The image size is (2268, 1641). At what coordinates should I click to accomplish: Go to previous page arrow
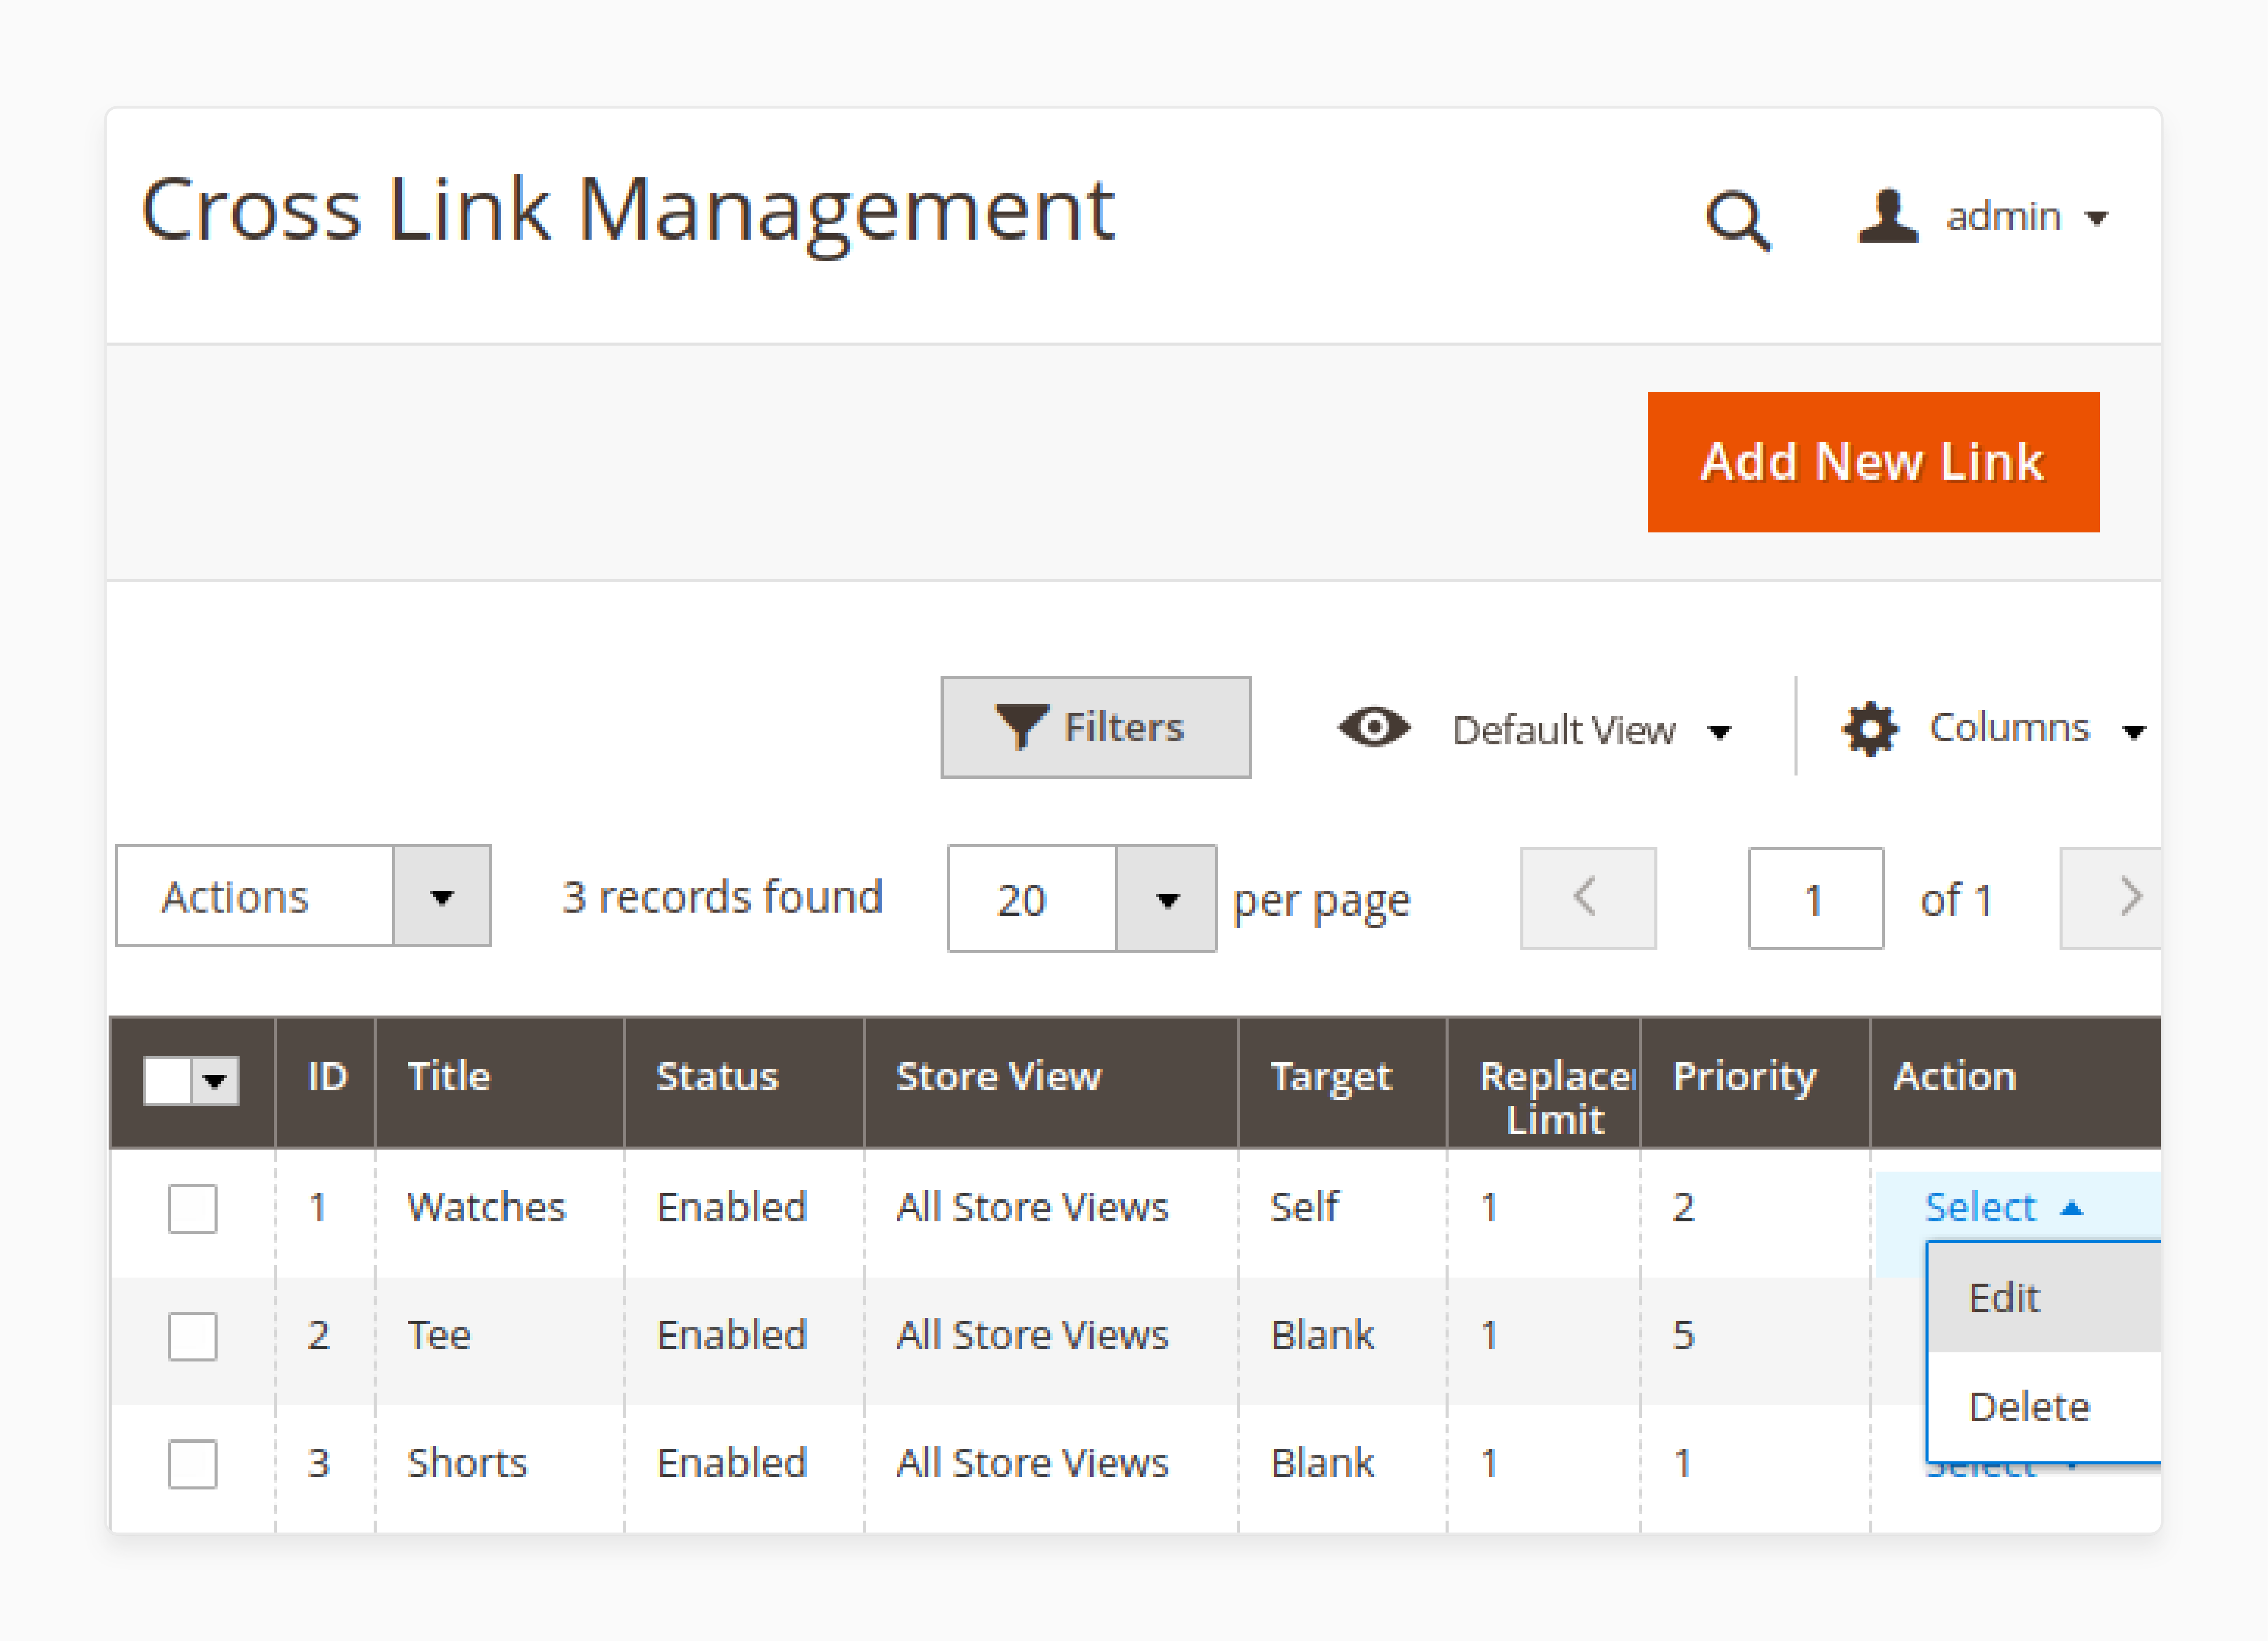[x=1588, y=898]
